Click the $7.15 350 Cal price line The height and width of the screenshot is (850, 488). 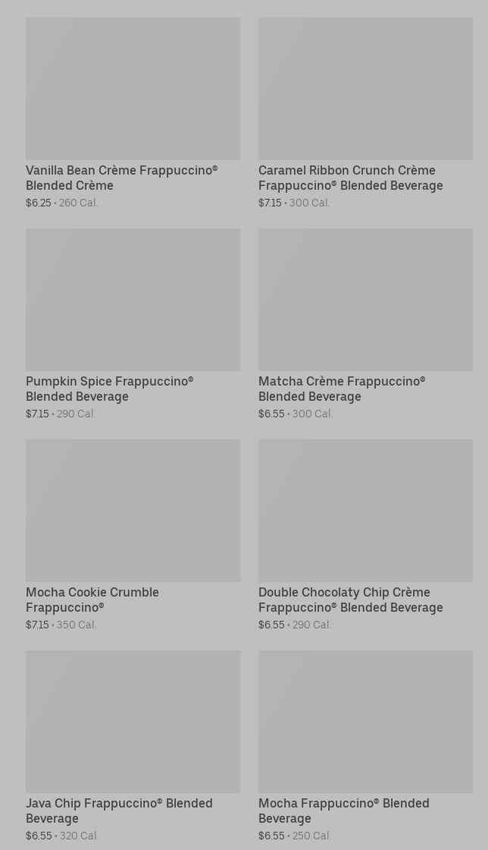tap(61, 625)
